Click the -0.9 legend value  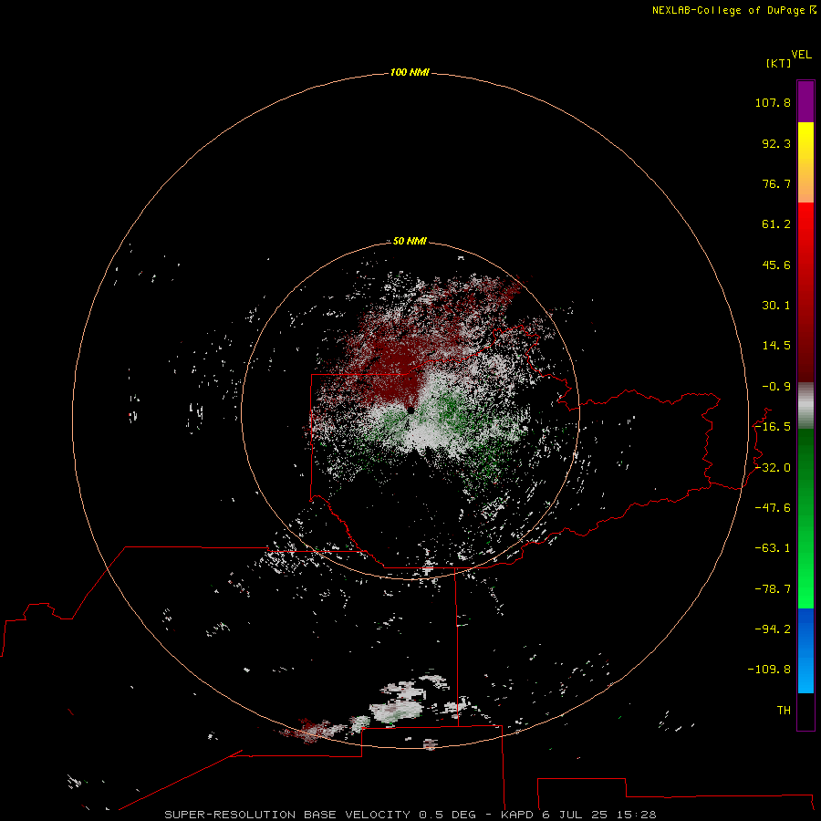coord(776,387)
